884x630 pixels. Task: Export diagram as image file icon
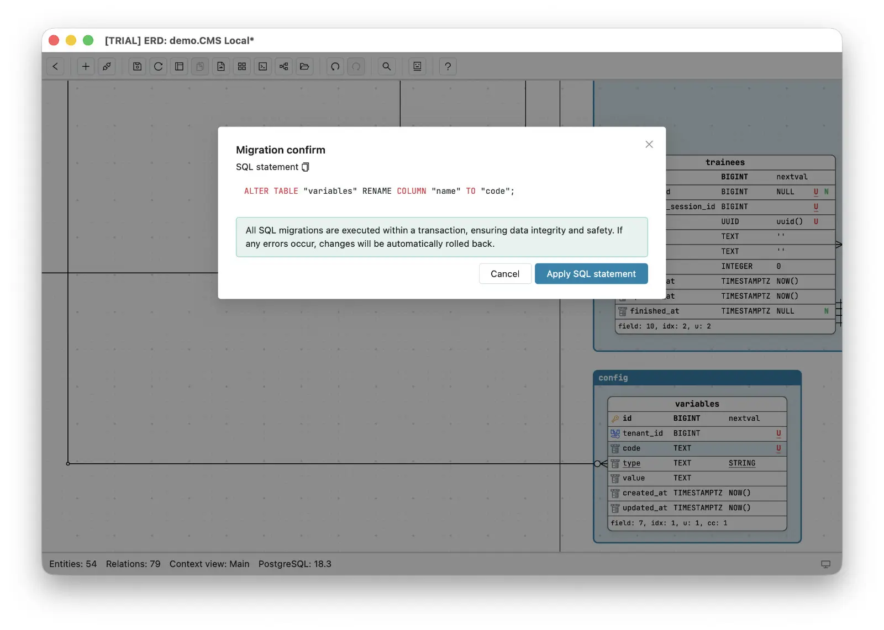coord(221,66)
